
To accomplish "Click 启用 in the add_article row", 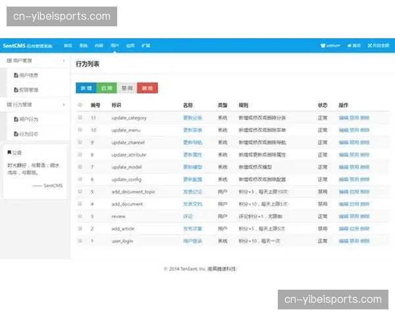I will [354, 229].
